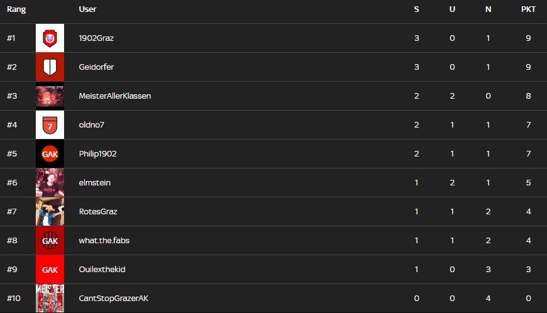Select rank #7 in the table
Viewport: 547px width, 313px height.
[11, 212]
